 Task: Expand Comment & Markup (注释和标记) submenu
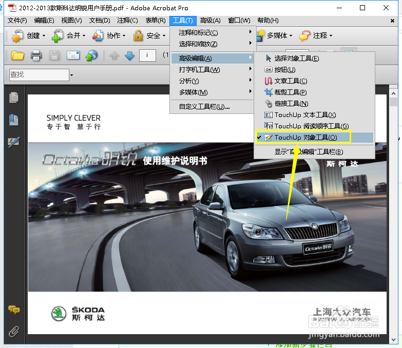tap(213, 33)
